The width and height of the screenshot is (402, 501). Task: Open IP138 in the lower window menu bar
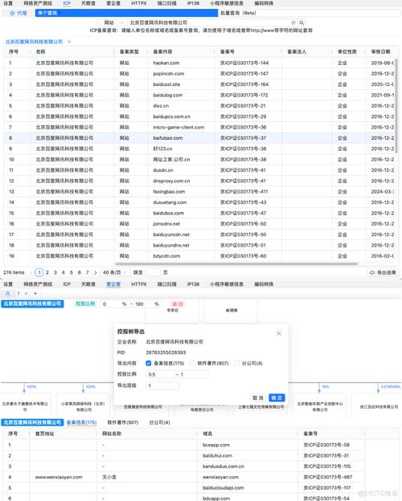[x=193, y=284]
